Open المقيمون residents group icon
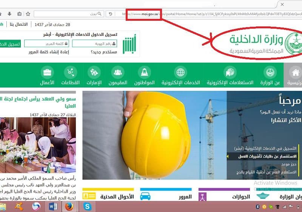Screen dimensions: 302x212 click(x=118, y=72)
